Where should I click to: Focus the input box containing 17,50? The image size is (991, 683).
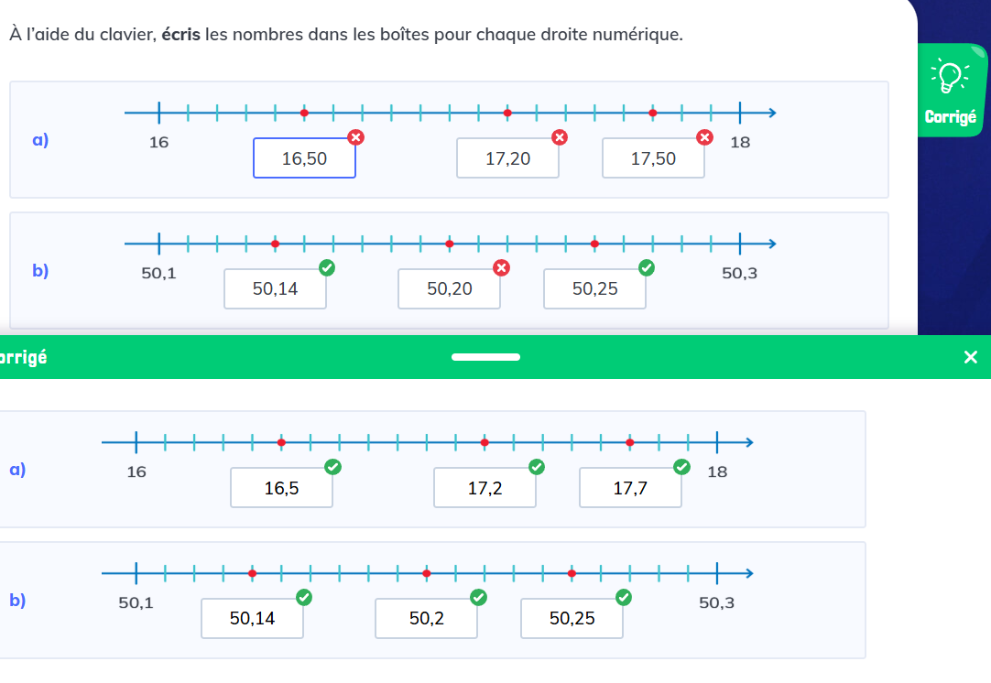pos(653,158)
